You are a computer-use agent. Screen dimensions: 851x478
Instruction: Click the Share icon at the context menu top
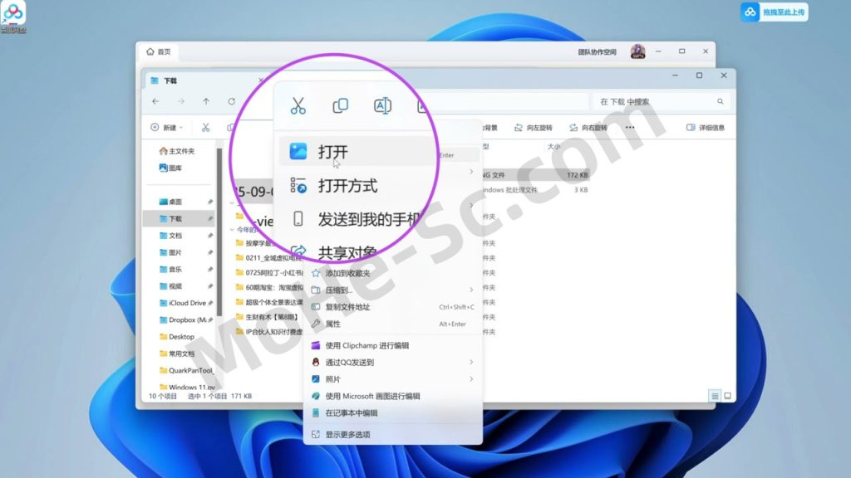click(424, 105)
